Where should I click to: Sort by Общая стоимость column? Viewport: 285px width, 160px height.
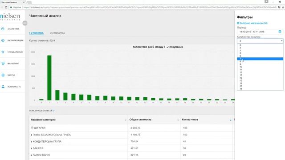tap(178, 120)
